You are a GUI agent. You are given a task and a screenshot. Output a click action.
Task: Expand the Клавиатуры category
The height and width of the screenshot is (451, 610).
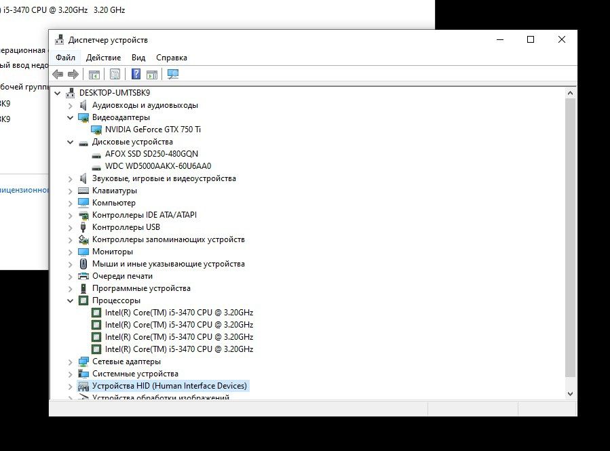71,191
